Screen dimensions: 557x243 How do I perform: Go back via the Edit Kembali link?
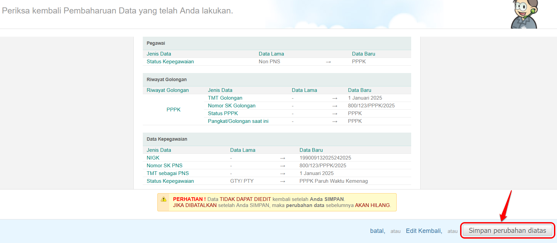coord(424,231)
